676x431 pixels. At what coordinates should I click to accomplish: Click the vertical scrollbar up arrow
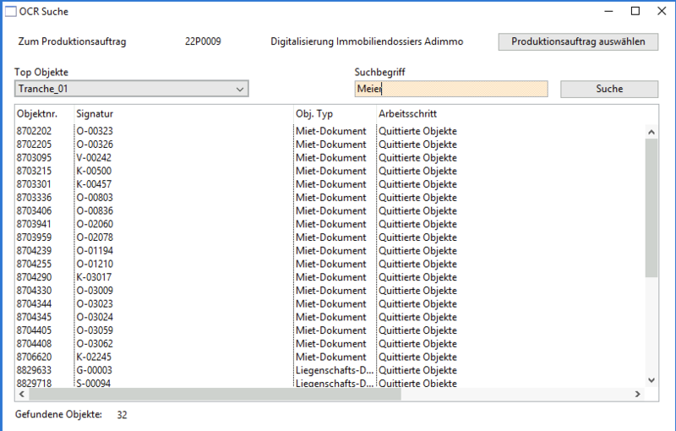pyautogui.click(x=651, y=132)
